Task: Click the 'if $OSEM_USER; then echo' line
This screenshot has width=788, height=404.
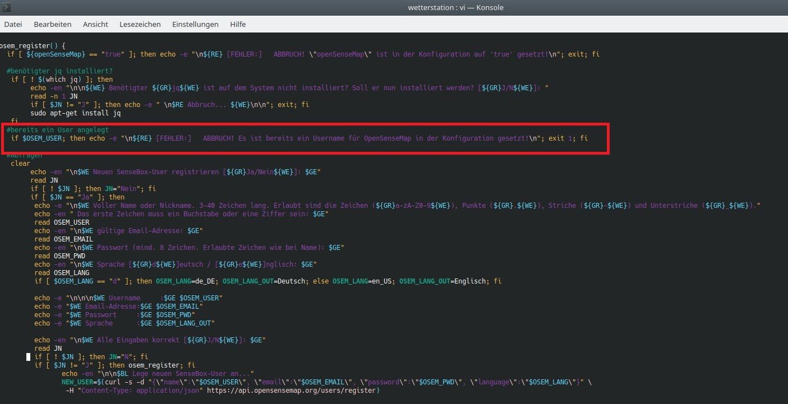Action: click(x=299, y=138)
